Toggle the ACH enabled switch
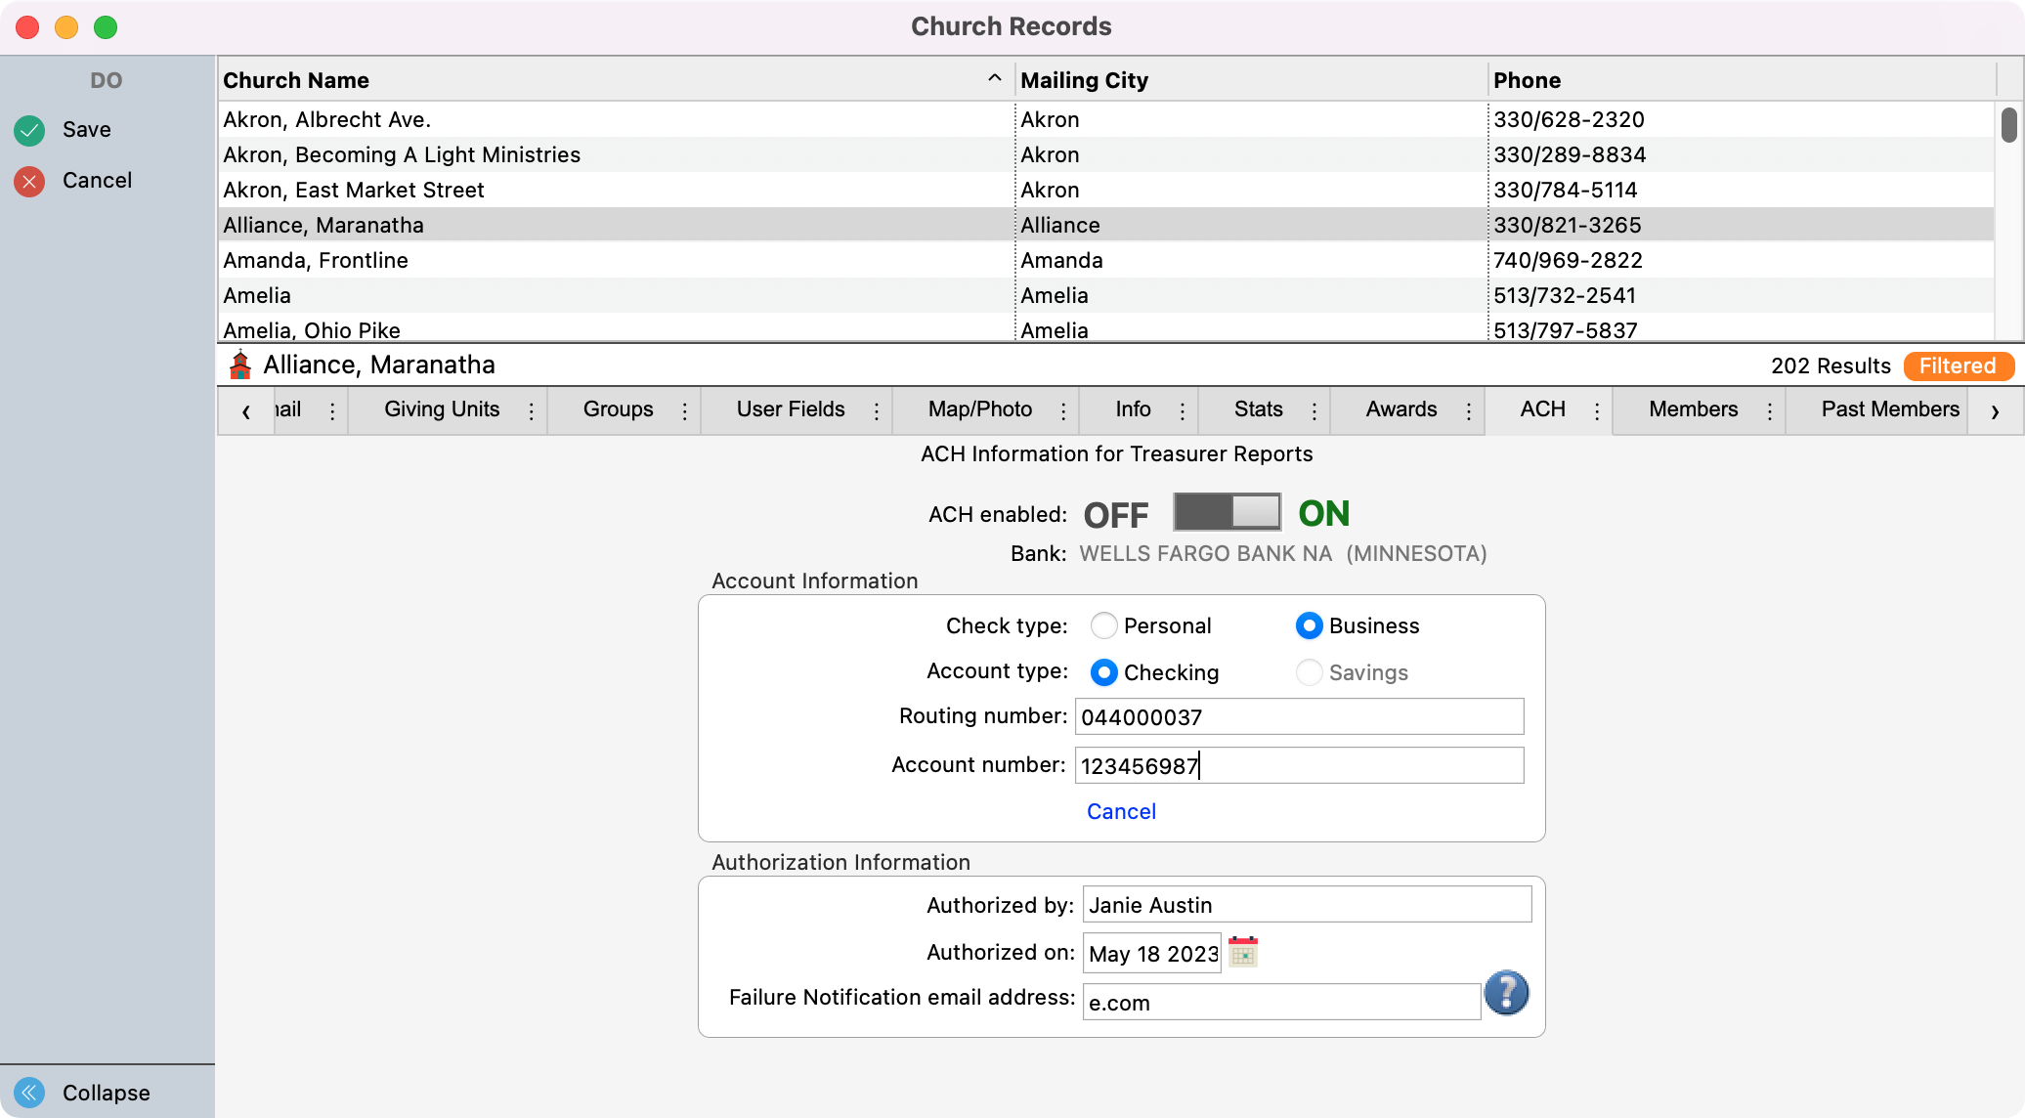Viewport: 2025px width, 1118px height. click(1227, 512)
